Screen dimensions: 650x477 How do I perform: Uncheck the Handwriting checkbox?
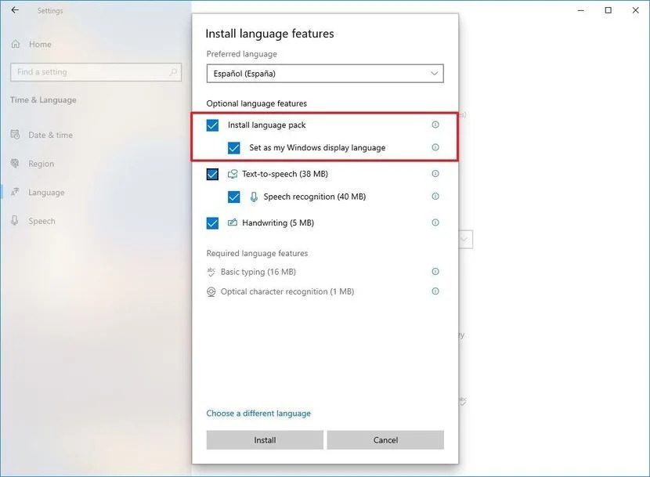coord(212,223)
